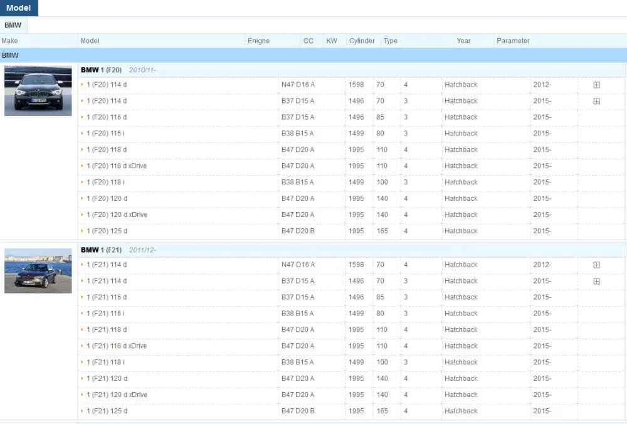Open model 1 (F21) 116 i

coord(105,314)
